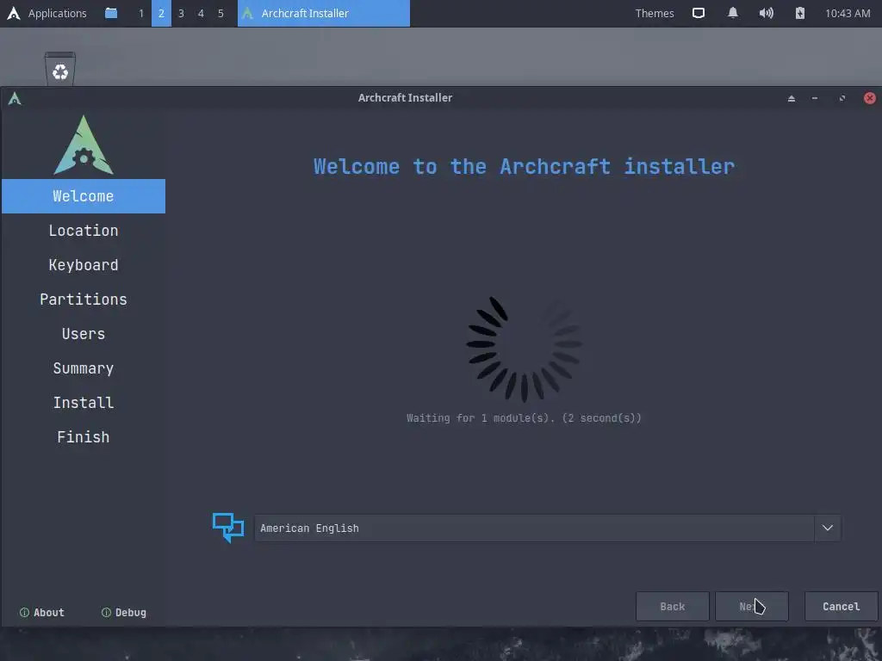Select the Partitions step
The width and height of the screenshot is (882, 661).
tap(84, 299)
